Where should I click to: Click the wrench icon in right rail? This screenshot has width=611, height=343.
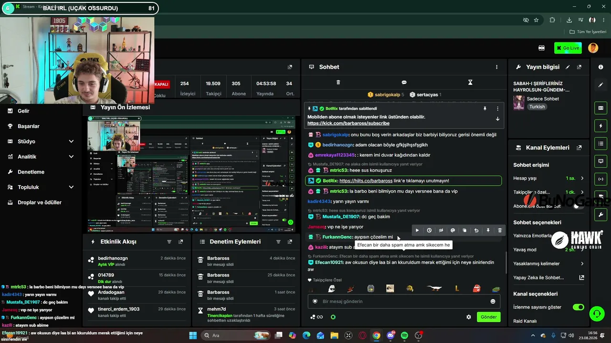pyautogui.click(x=601, y=214)
